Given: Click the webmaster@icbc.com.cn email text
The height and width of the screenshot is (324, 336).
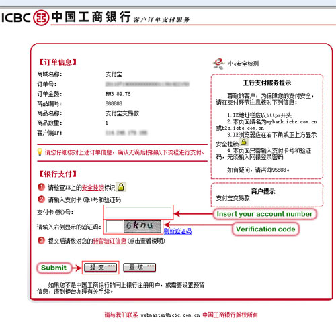Looking at the screenshot, I should (170, 315).
